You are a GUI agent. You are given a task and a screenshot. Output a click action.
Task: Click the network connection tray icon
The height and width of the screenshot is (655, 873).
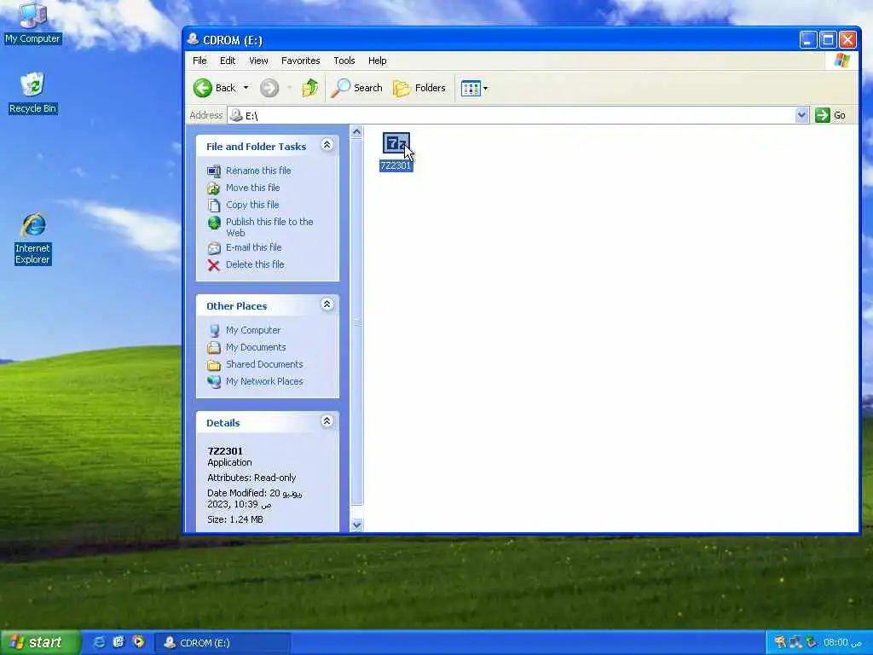[x=796, y=643]
